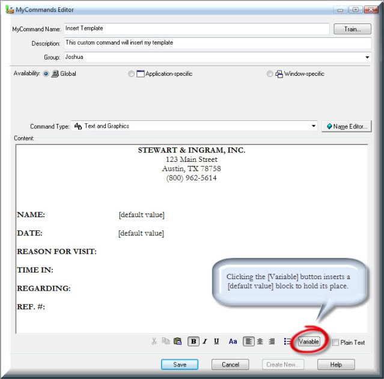Click the REF. #: line
384x379 pixels.
click(31, 307)
